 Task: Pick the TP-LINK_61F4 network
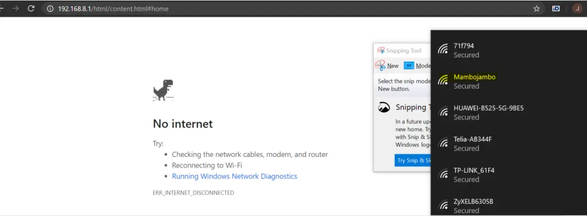[x=509, y=174]
